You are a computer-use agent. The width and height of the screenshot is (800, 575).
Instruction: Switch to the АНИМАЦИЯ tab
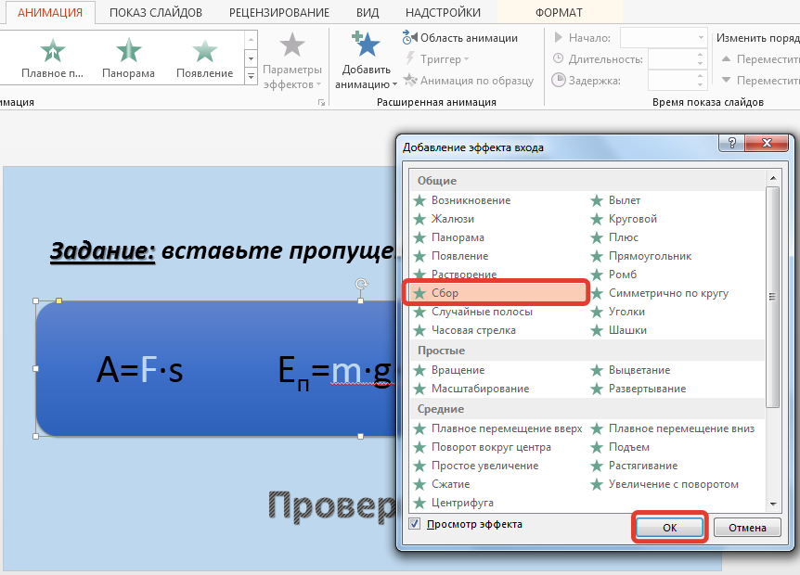(x=50, y=12)
